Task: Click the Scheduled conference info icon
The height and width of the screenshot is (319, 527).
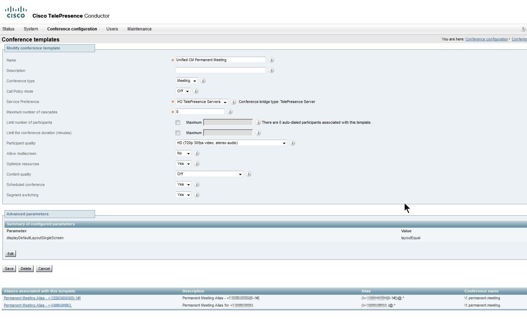Action: click(x=197, y=185)
